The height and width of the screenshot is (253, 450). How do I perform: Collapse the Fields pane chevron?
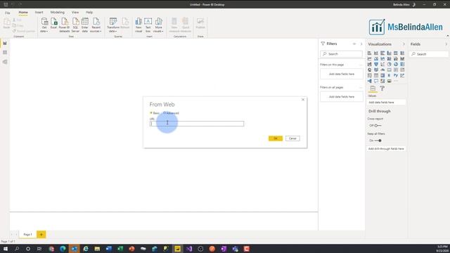[446, 44]
